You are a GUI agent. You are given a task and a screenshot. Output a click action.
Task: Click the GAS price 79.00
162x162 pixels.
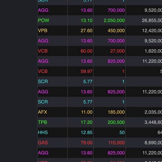(86, 143)
